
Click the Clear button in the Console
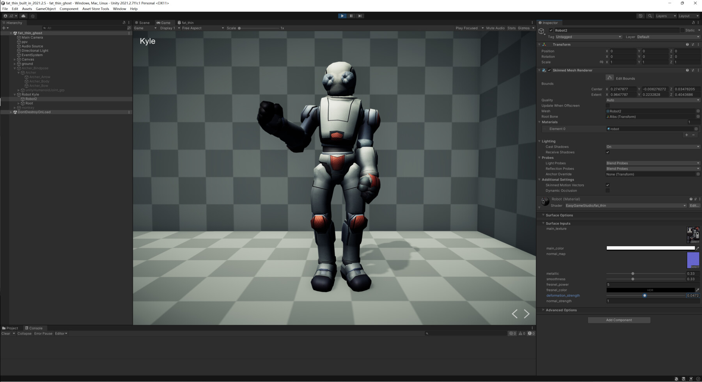point(5,333)
